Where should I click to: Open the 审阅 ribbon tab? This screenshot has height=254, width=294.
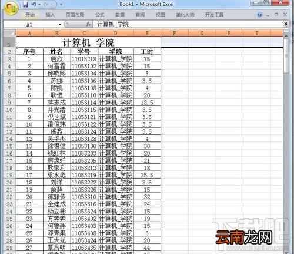click(x=140, y=15)
